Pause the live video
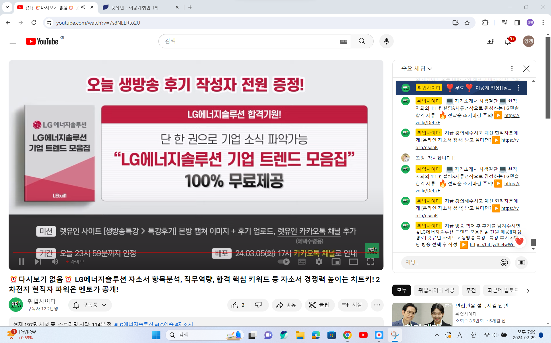This screenshot has width=551, height=343. tap(22, 261)
